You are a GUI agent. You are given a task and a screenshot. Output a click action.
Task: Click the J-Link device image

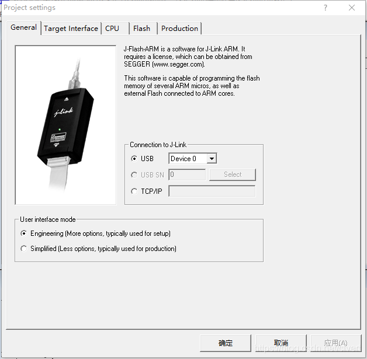pos(65,125)
